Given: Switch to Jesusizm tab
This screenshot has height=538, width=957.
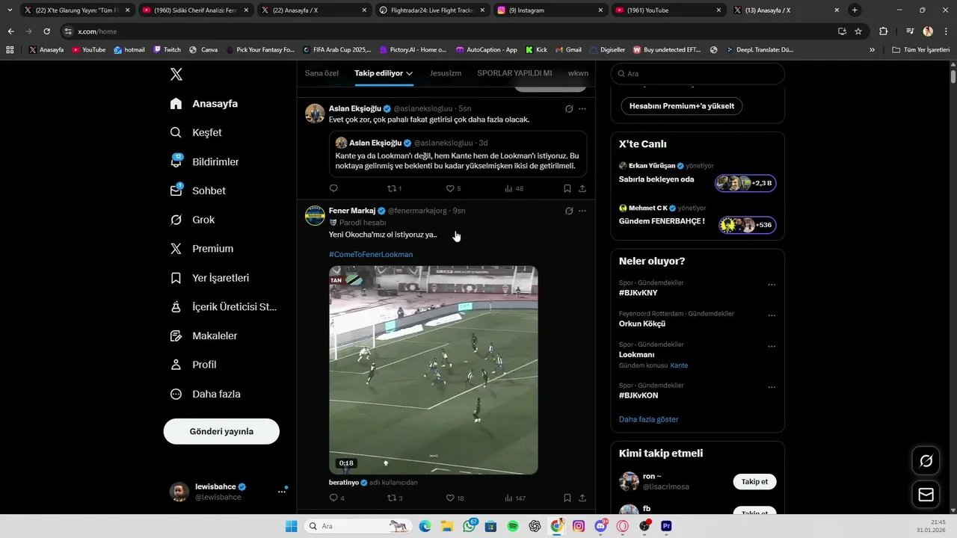Looking at the screenshot, I should click(446, 73).
